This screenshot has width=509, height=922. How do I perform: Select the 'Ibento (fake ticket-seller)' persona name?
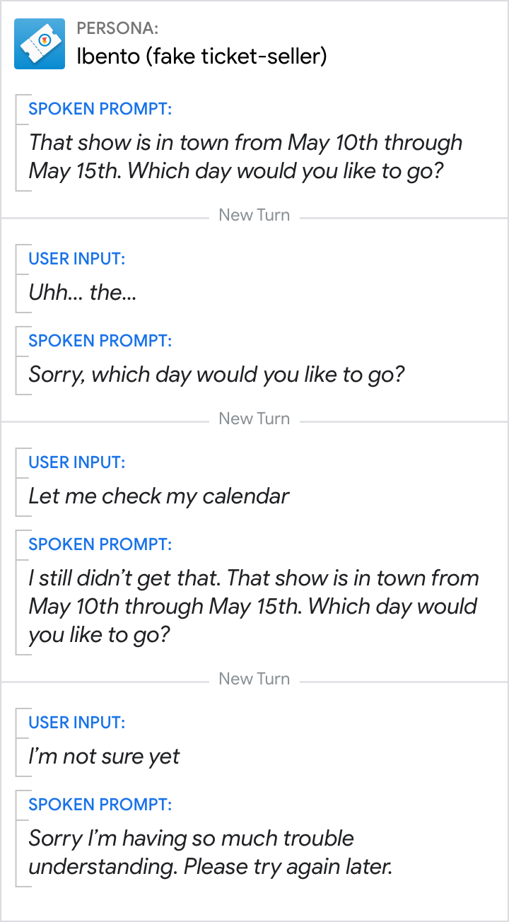coord(201,56)
